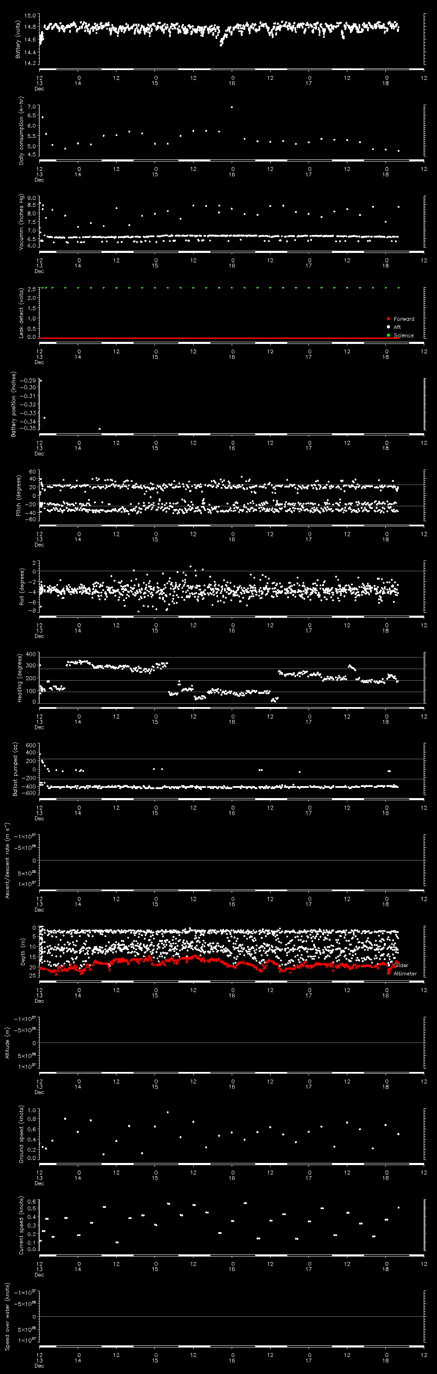Click the white Aft legend dot

388,327
